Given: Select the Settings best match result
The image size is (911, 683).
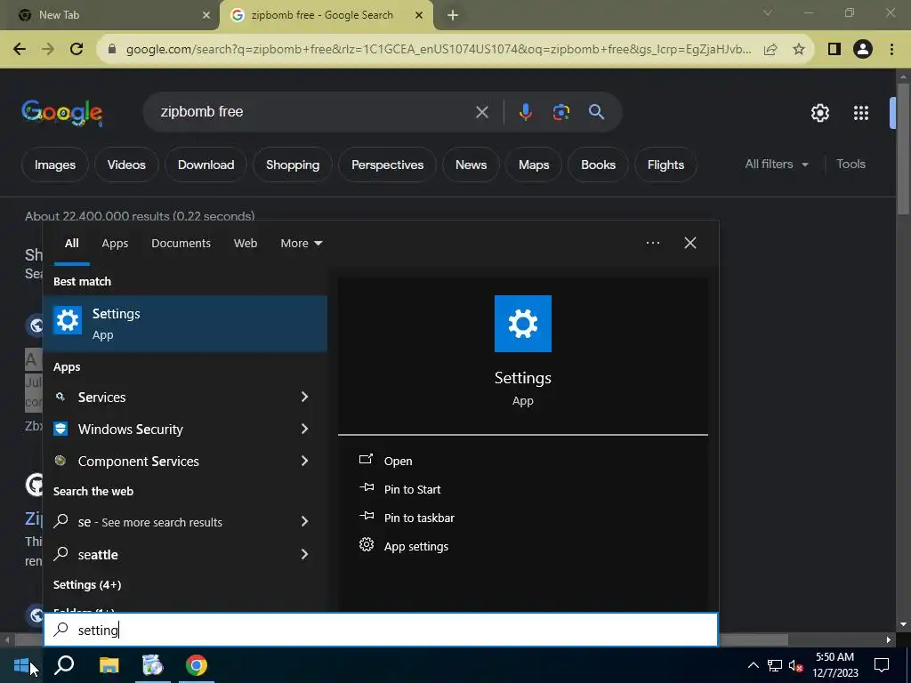Looking at the screenshot, I should point(185,324).
